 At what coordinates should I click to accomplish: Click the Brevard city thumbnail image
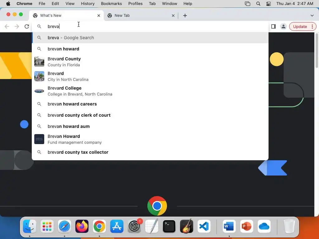[x=39, y=76]
